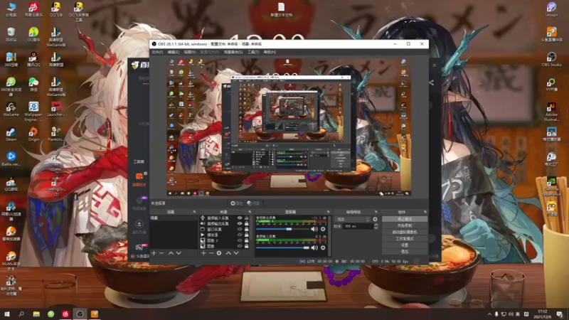Toggle lock of 媒体源 source
Viewport: 569px width, 320px height.
pos(246,235)
